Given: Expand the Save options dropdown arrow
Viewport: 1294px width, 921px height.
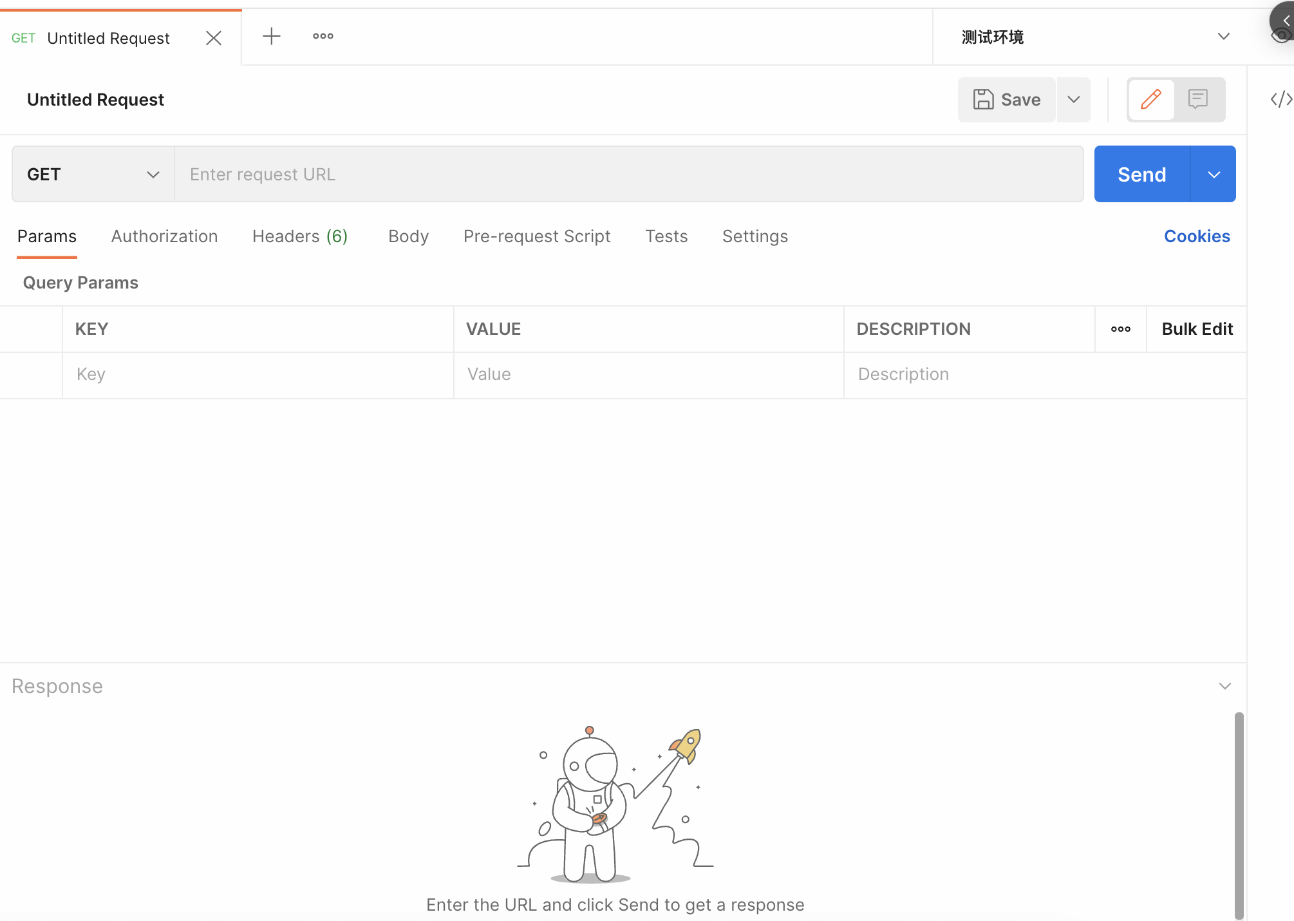Looking at the screenshot, I should [1074, 100].
